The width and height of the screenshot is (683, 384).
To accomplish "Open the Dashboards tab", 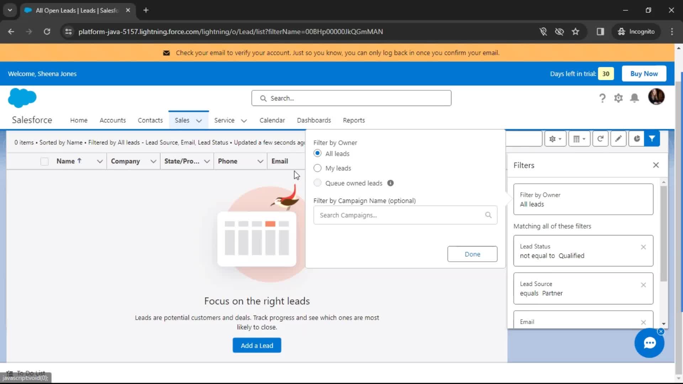I will point(314,120).
